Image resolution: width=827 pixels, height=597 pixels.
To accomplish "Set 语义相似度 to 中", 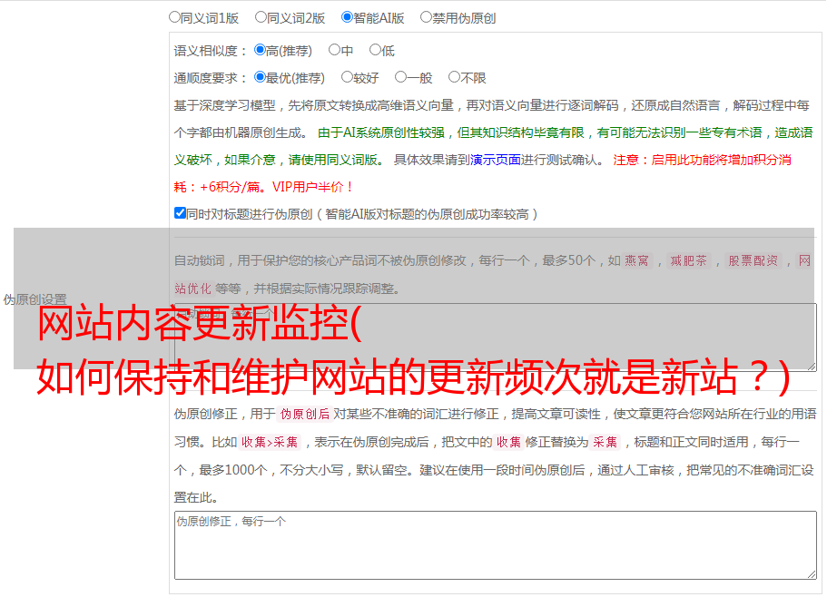I will click(x=334, y=50).
